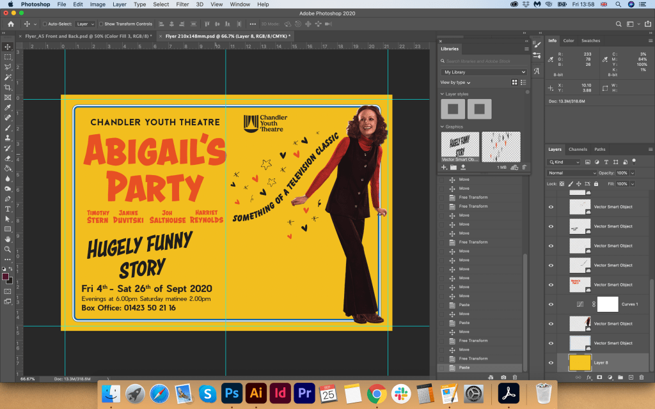Open the Filter menu

(x=182, y=4)
